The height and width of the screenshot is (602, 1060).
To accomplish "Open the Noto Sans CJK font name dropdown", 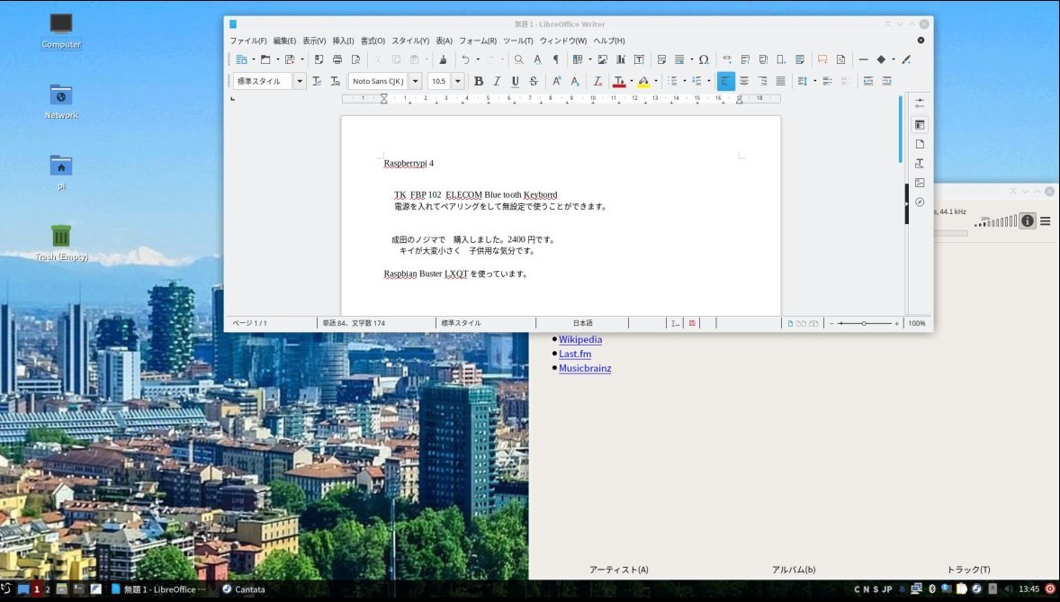I will (415, 81).
